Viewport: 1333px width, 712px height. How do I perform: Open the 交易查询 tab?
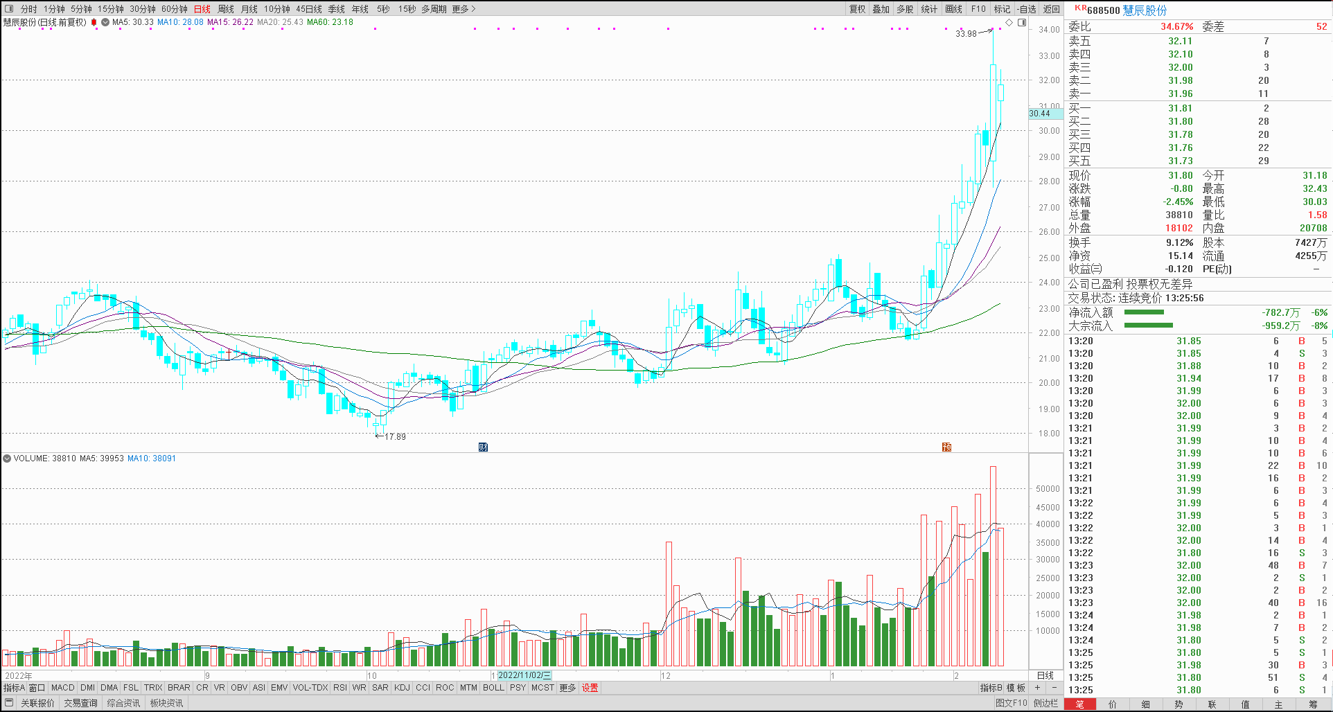[80, 703]
